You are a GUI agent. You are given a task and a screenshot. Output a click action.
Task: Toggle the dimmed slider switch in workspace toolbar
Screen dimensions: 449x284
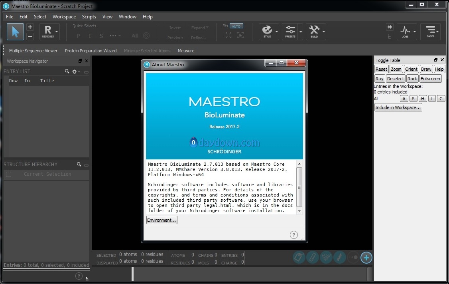tap(353, 257)
